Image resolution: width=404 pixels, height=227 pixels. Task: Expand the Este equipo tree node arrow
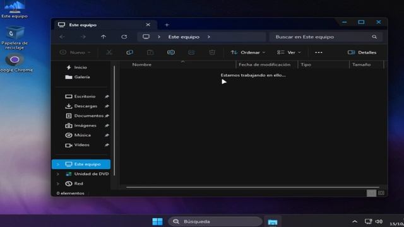(58, 164)
